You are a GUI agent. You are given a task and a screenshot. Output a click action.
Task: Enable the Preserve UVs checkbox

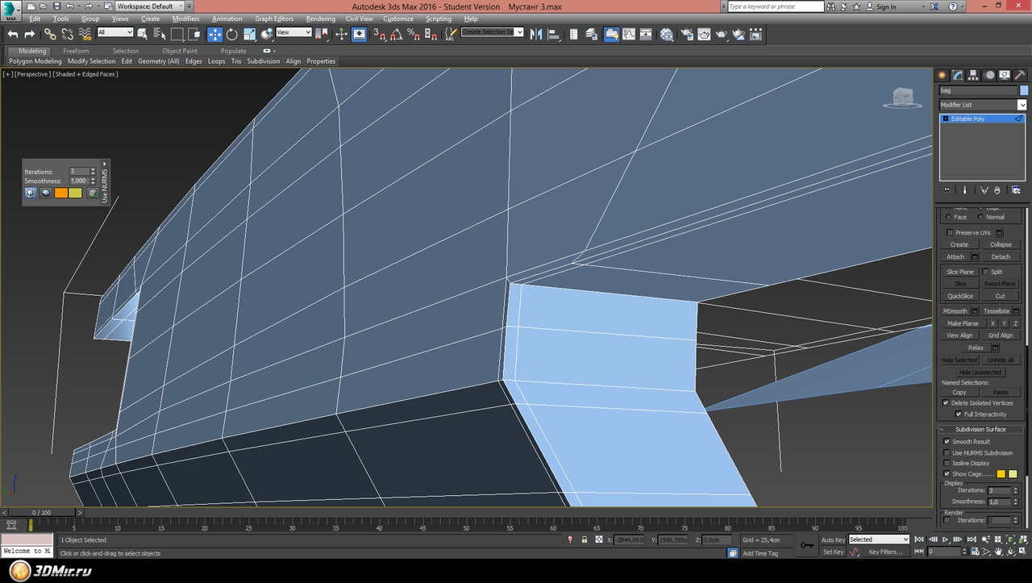pos(950,232)
